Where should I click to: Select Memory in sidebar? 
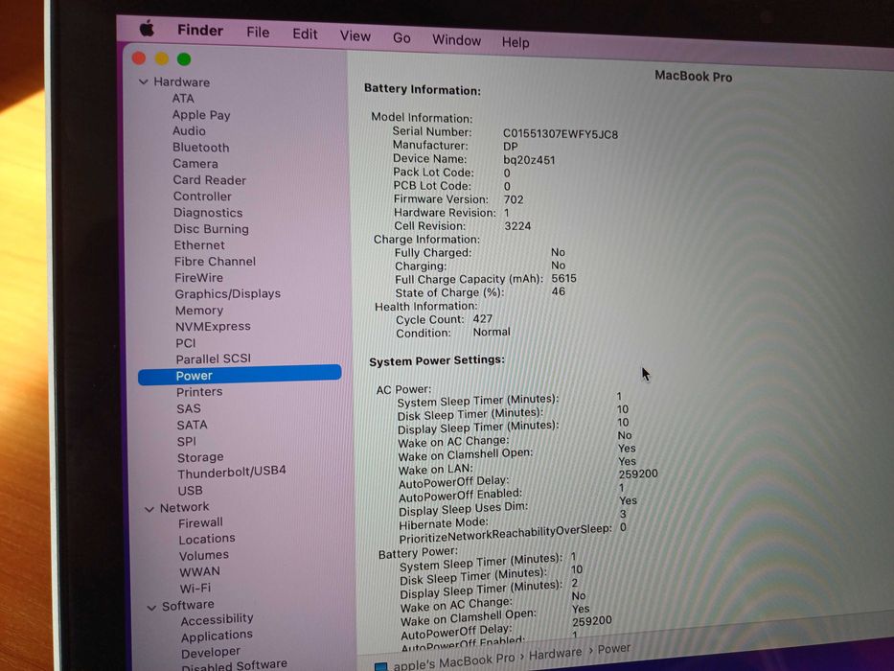pos(199,311)
